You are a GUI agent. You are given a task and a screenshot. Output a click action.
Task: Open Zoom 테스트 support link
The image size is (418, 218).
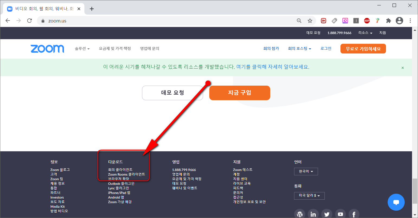coord(243,170)
